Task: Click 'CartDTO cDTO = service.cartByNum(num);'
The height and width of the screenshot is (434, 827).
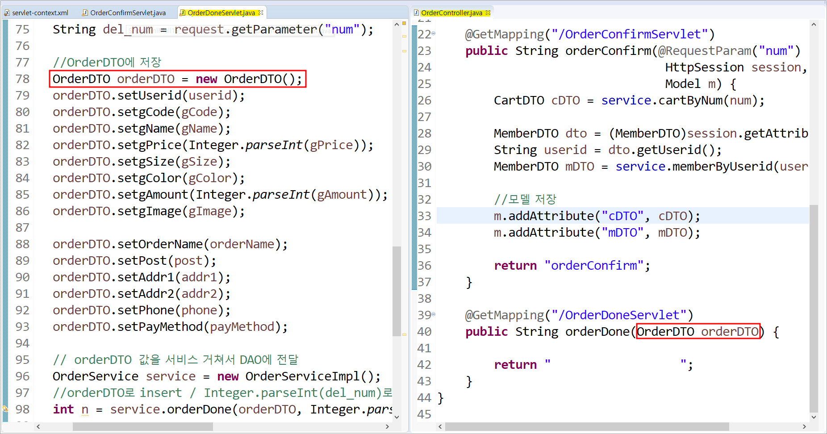Action: pos(629,100)
